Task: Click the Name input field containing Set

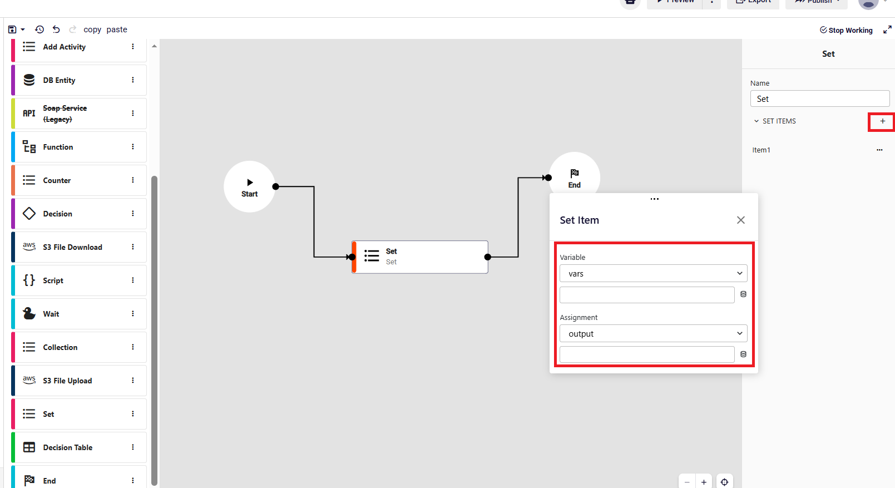Action: click(x=820, y=99)
